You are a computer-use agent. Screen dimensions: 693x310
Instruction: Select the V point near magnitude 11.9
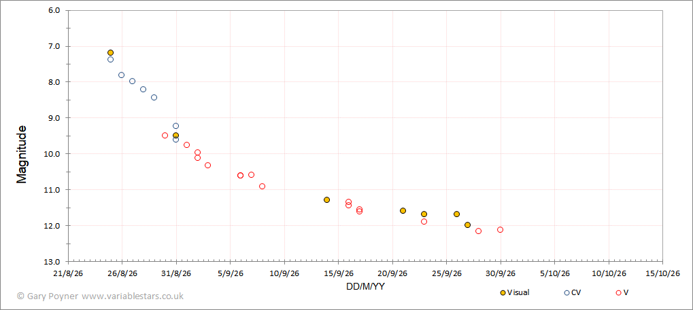424,221
